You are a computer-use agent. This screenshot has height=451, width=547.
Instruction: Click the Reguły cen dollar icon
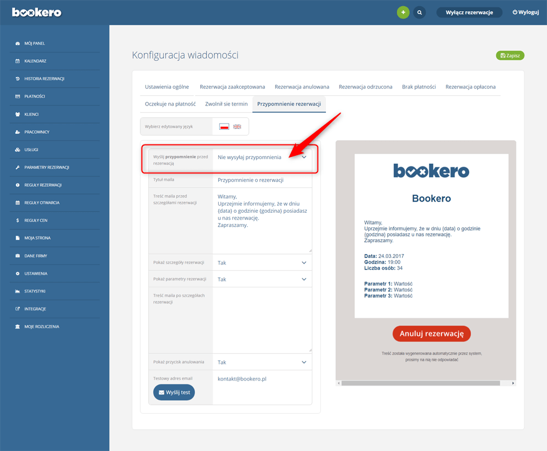click(17, 221)
